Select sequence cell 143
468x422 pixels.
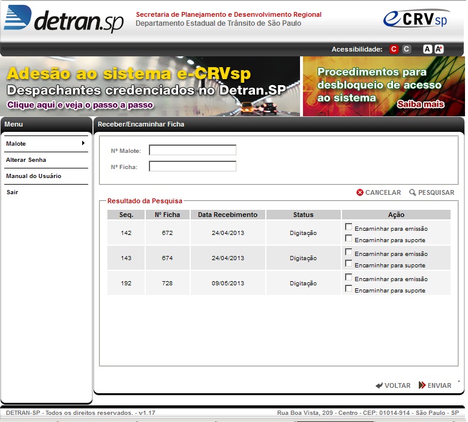pos(126,258)
